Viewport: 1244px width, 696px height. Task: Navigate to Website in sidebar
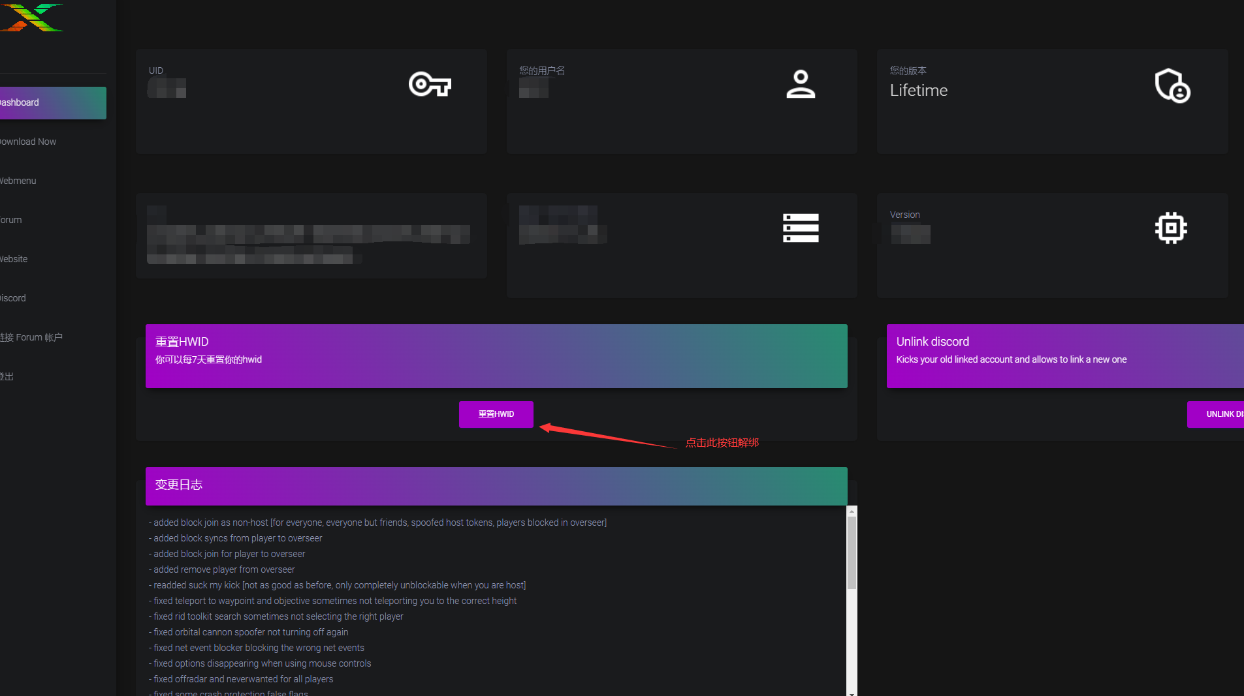tap(14, 259)
